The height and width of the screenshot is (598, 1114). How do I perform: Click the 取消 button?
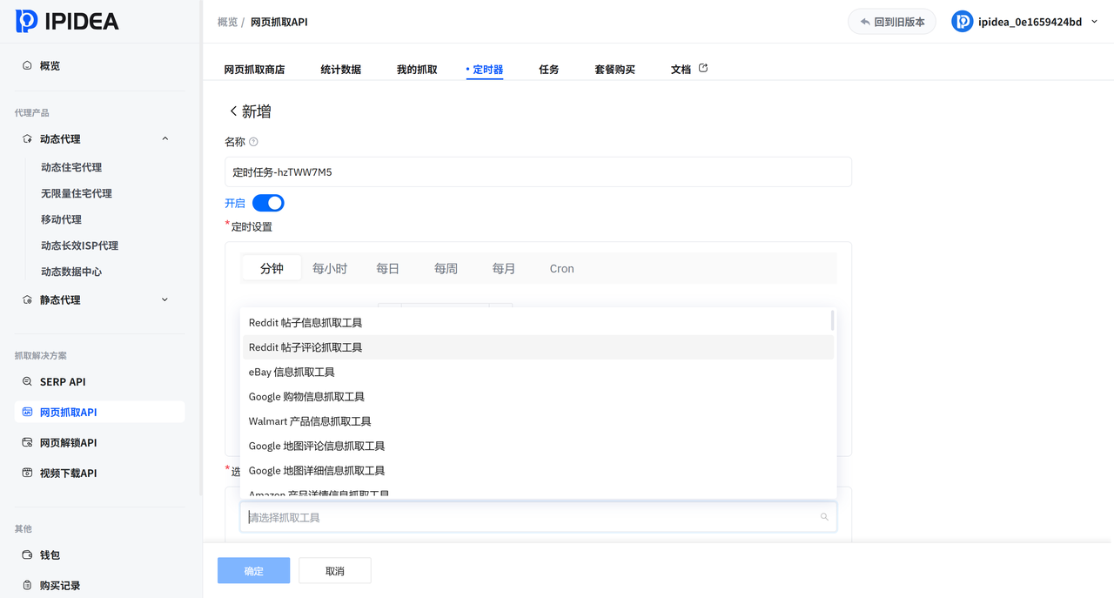tap(335, 571)
